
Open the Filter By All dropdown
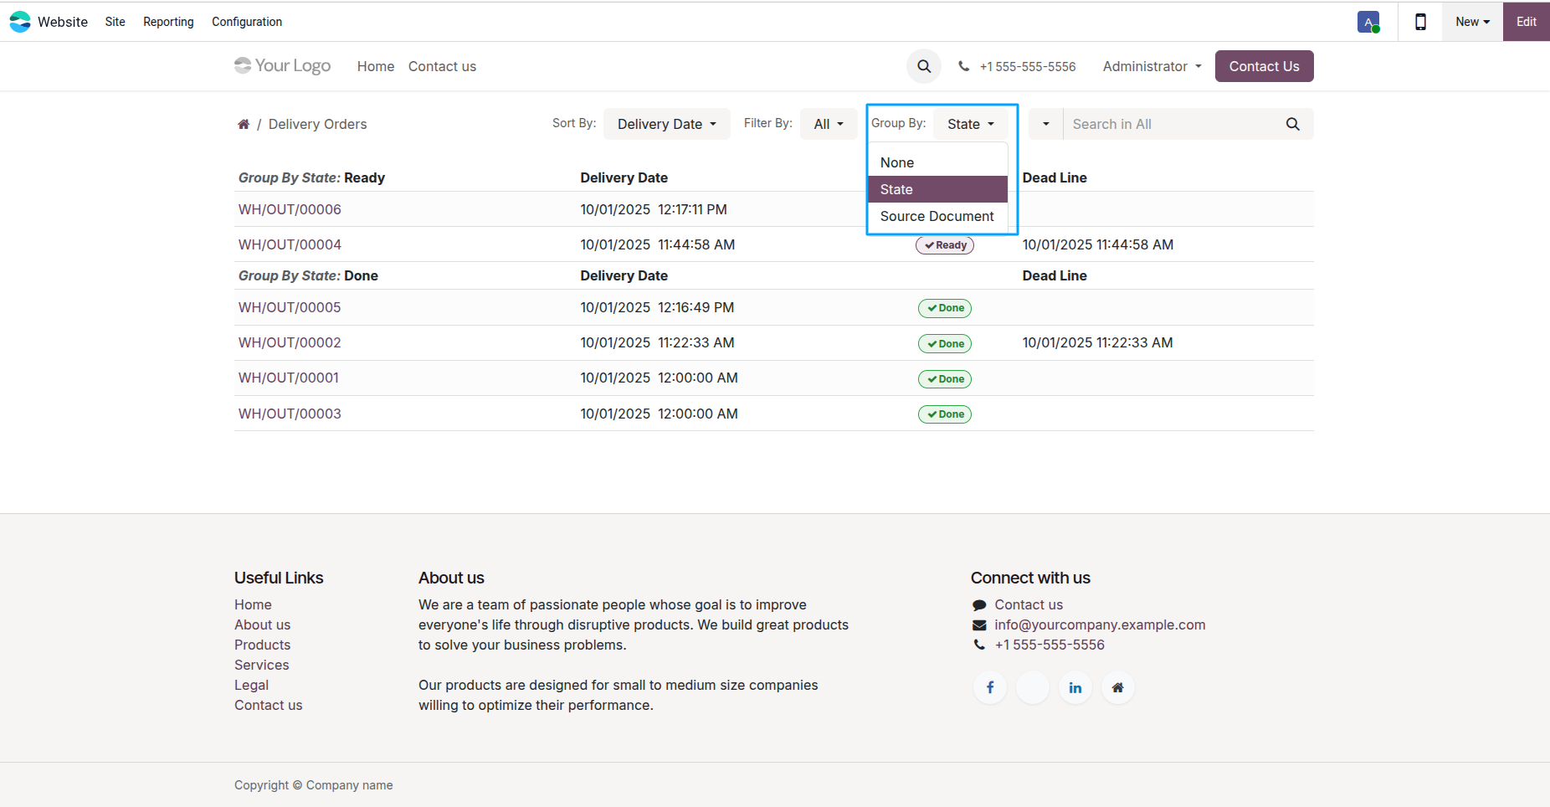point(829,124)
